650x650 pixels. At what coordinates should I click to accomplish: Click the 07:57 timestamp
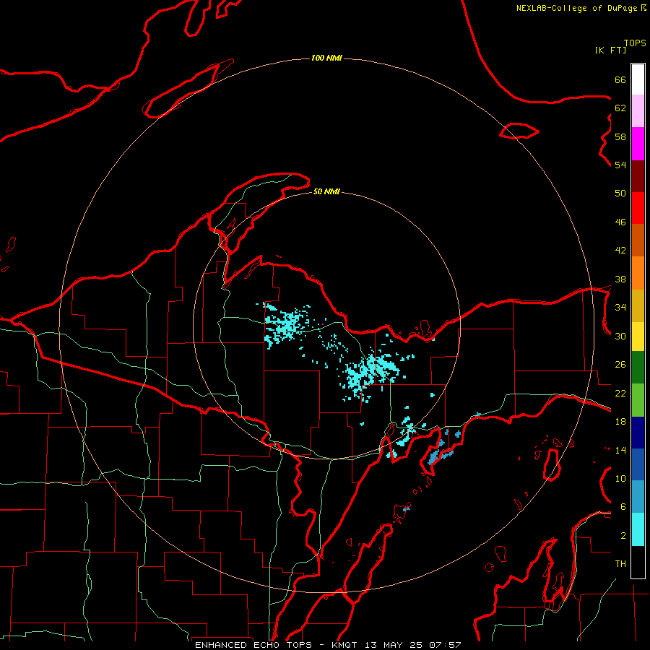(x=445, y=645)
